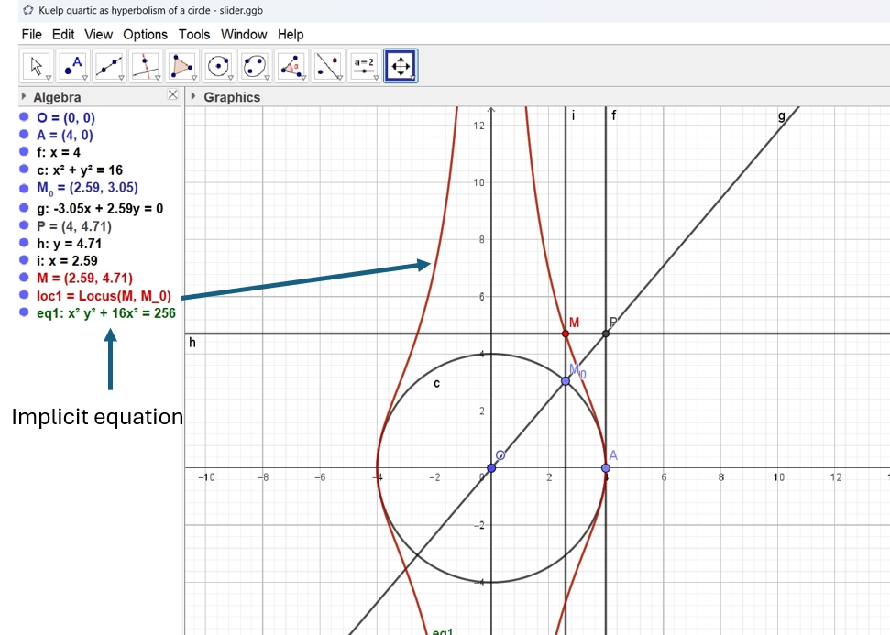Select the Polygon tool
This screenshot has height=635, width=890.
[182, 66]
